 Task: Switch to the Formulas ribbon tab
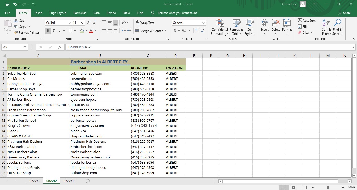coord(80,13)
